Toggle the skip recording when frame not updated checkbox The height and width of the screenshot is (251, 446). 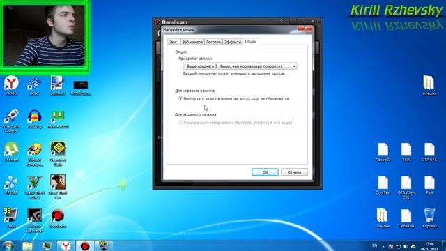pos(180,98)
